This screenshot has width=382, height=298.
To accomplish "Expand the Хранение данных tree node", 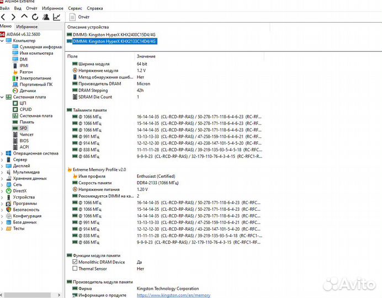I will click(2, 178).
